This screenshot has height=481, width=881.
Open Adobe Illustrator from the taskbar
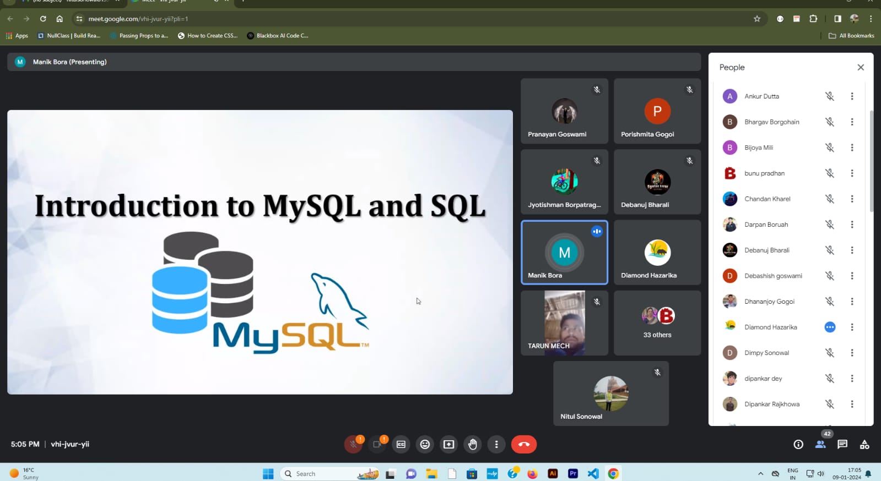(553, 473)
